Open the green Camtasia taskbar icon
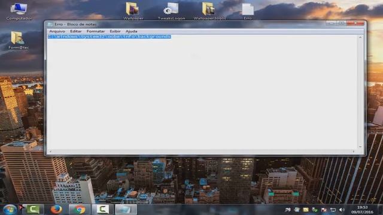The width and height of the screenshot is (383, 215). 33,210
